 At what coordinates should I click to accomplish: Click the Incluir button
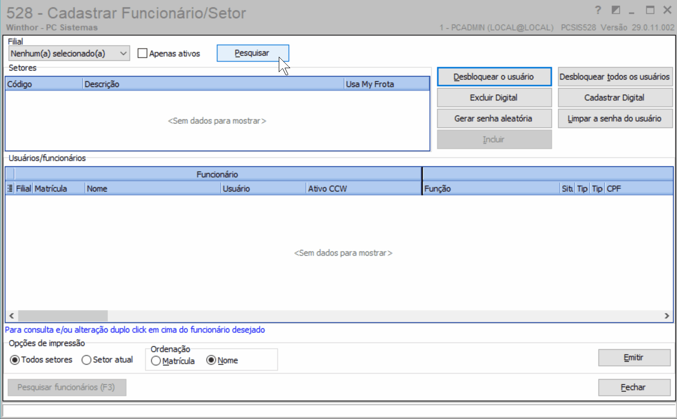[x=494, y=140]
